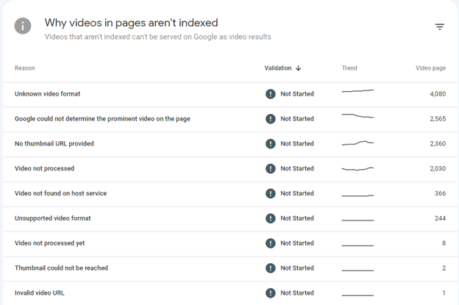Click the trend sparkline for Unknown video format
Image resolution: width=459 pixels, height=305 pixels.
pos(357,92)
